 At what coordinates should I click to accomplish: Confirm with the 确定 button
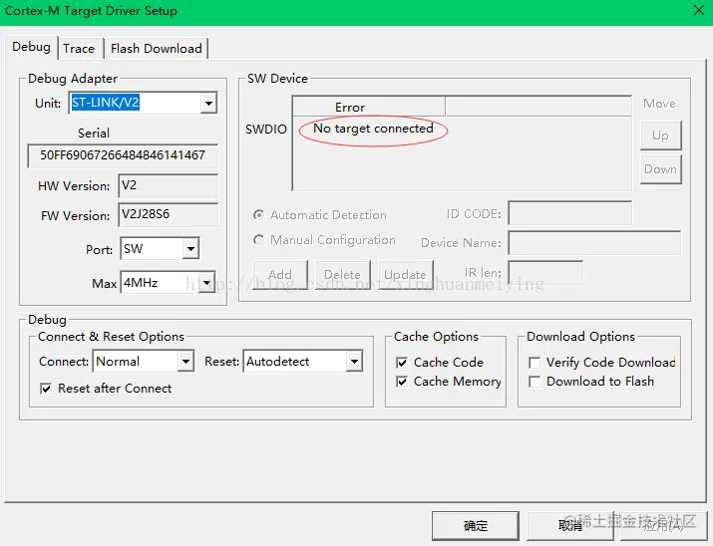coord(476,525)
